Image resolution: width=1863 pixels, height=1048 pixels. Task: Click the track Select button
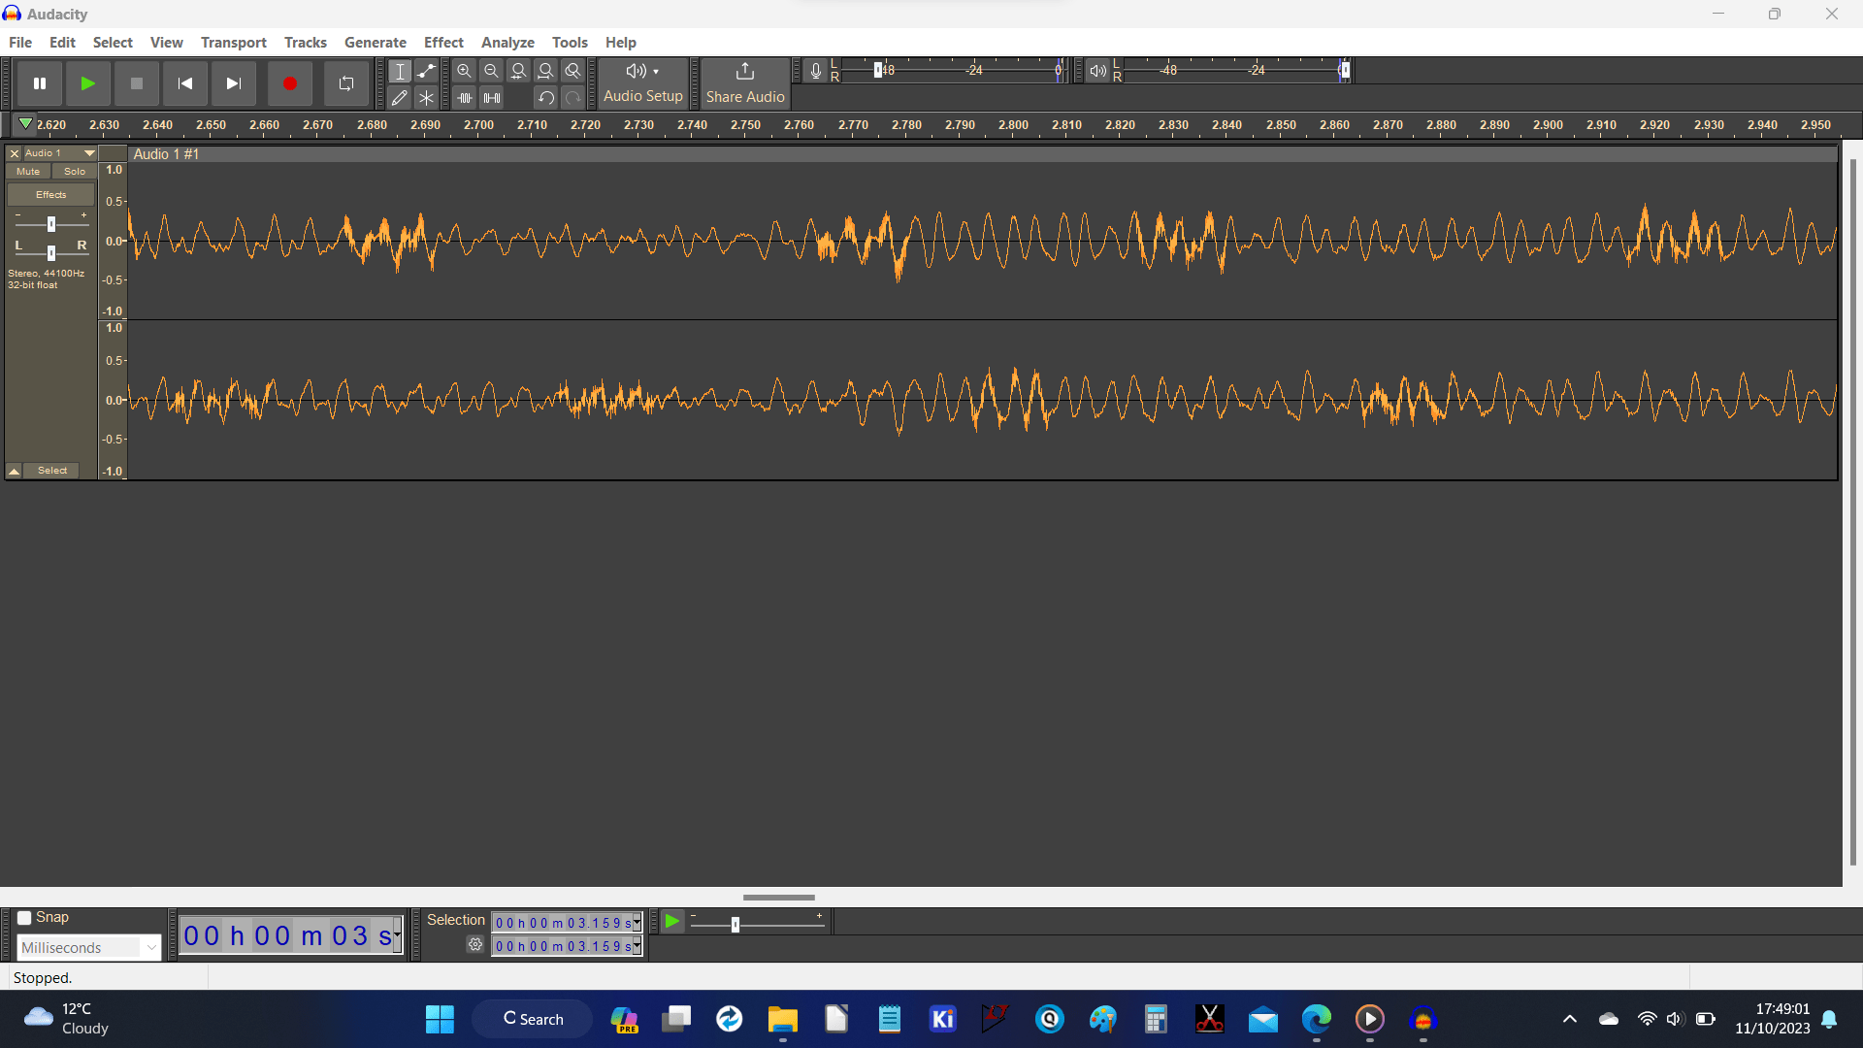[x=52, y=471]
